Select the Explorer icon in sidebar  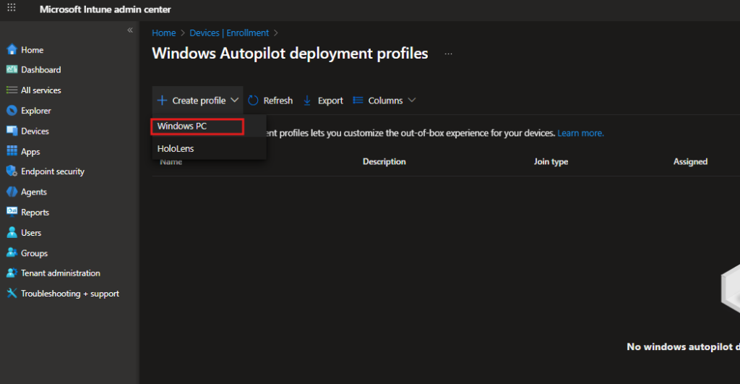pyautogui.click(x=12, y=111)
